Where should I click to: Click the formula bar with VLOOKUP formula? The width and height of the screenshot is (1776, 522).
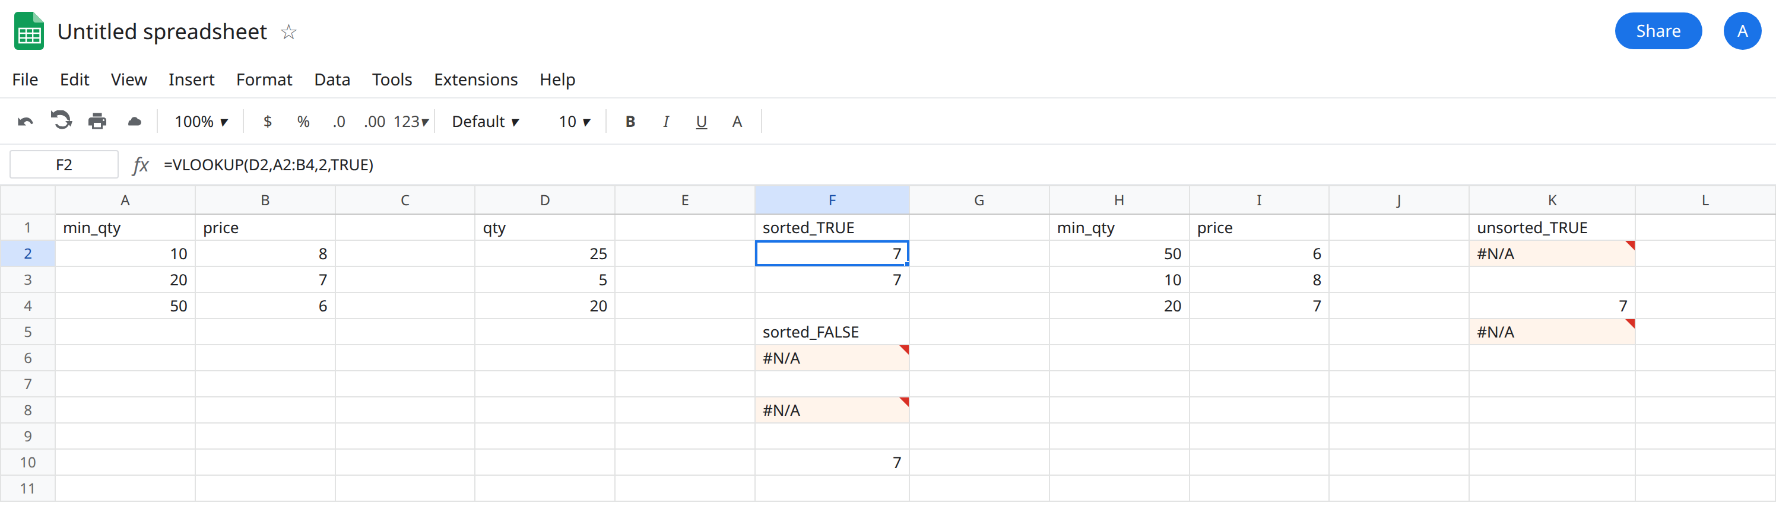point(965,165)
